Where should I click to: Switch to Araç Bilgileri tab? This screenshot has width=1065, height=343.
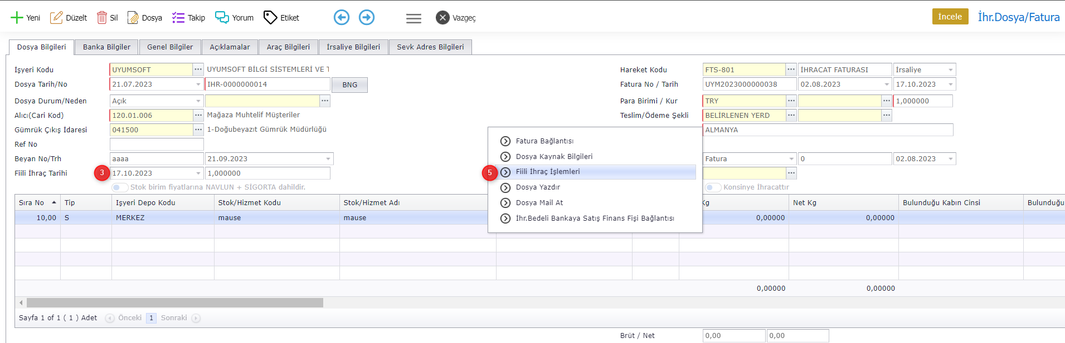[x=288, y=47]
